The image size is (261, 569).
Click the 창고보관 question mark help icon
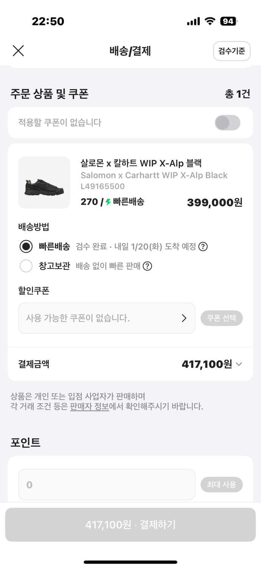148,266
